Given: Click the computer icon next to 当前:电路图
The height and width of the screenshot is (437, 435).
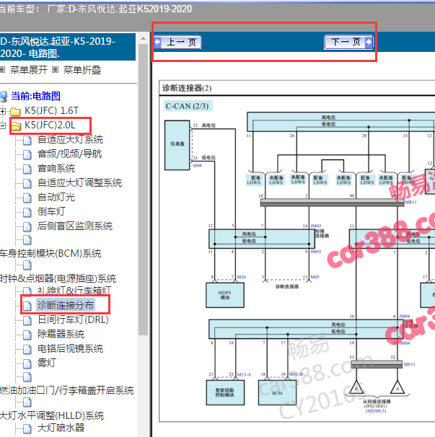Looking at the screenshot, I should (4, 97).
